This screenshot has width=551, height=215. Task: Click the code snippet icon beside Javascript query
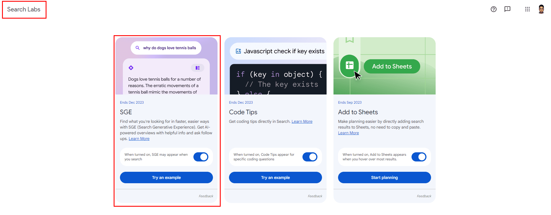pyautogui.click(x=238, y=51)
